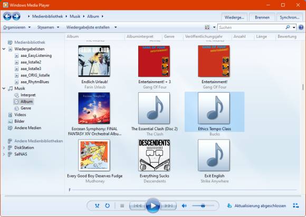Go back with the blue back arrow
This screenshot has height=217, width=306.
click(x=7, y=16)
